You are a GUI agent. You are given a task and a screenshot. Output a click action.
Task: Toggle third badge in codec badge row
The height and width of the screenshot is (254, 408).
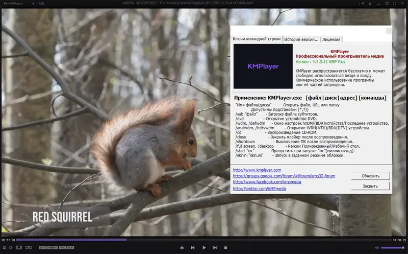62,247
